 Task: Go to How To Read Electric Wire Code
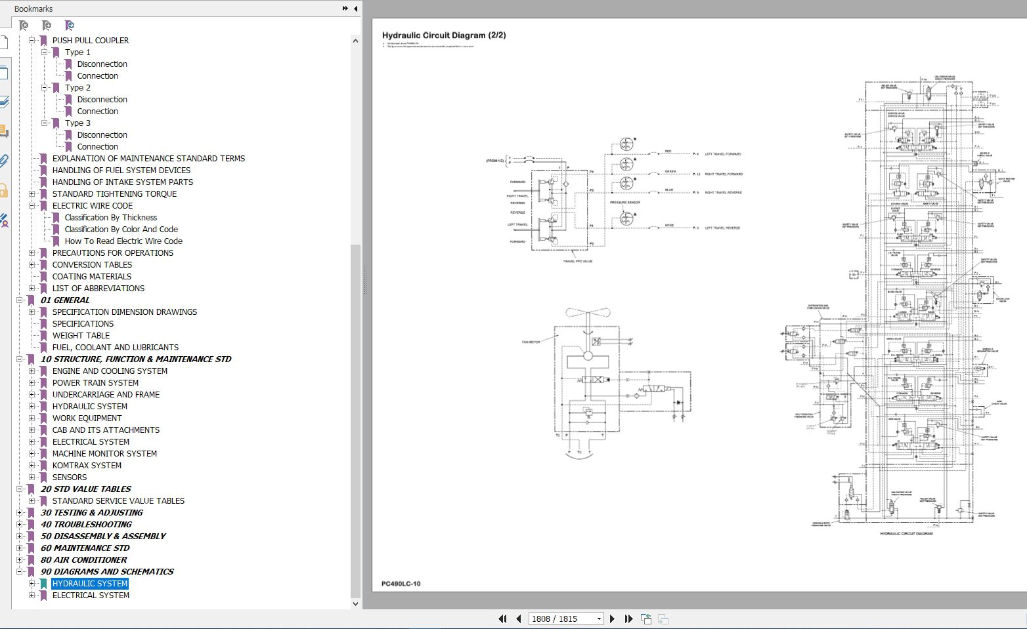pos(123,241)
